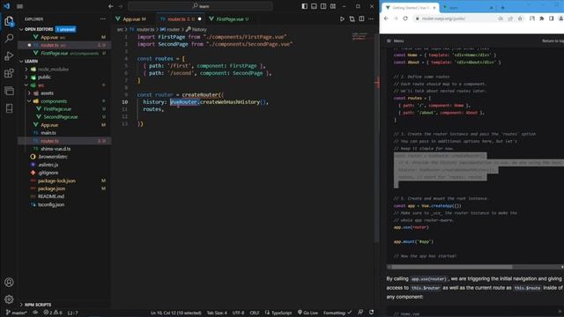Screen dimensions: 564x317
Task: Click Ln 10, Col 12 cursor position indicator
Action: (x=176, y=313)
